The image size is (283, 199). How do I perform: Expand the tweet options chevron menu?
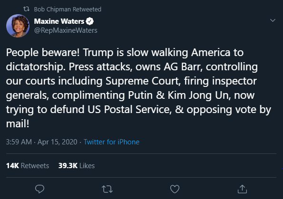point(273,20)
